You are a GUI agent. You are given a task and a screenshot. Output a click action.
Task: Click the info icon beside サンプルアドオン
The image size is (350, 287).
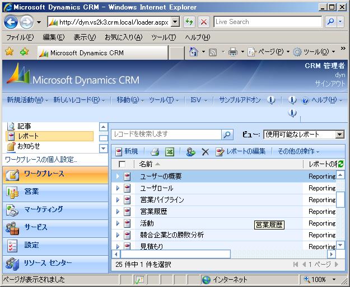pos(271,100)
